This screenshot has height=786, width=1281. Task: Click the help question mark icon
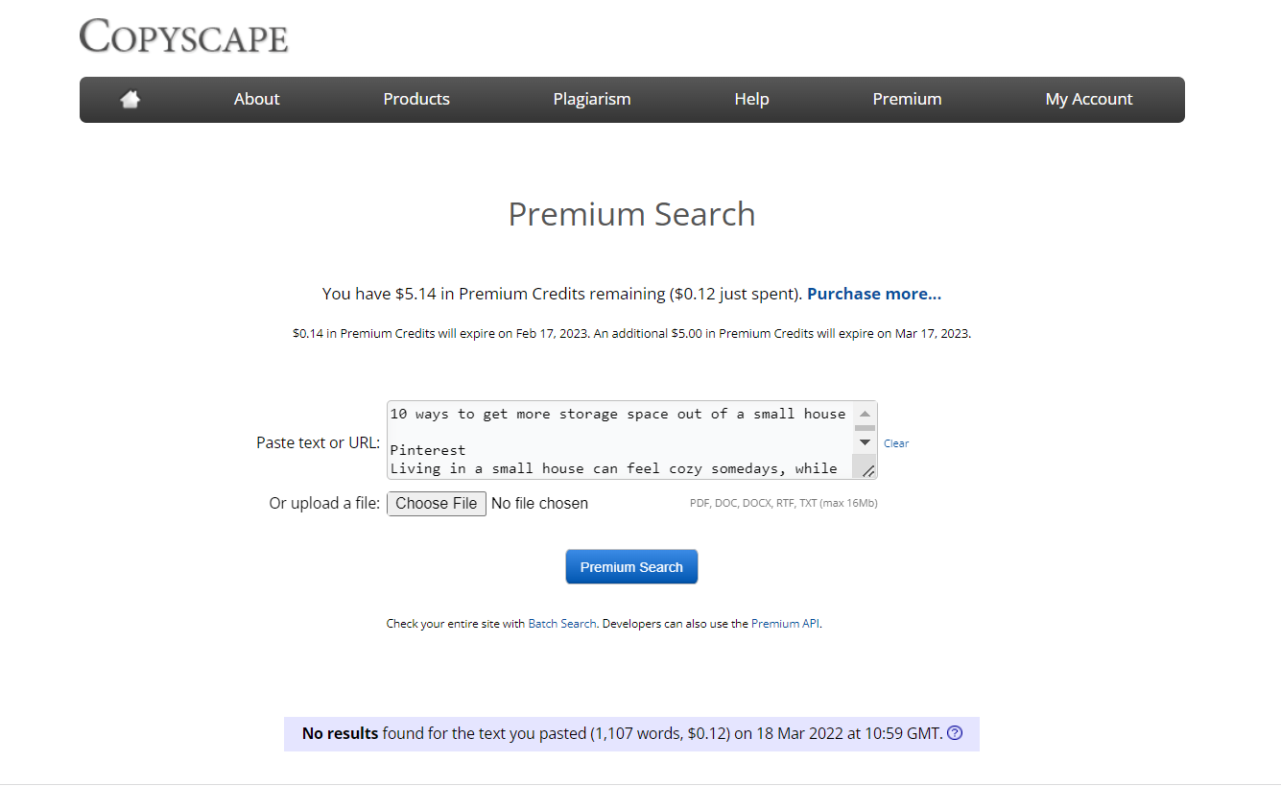coord(955,733)
